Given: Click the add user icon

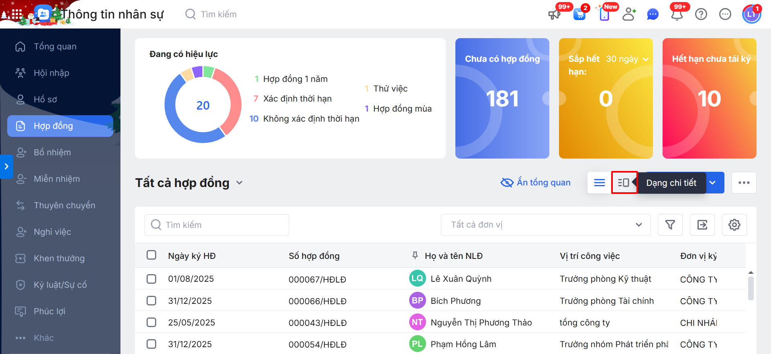Looking at the screenshot, I should tap(629, 14).
